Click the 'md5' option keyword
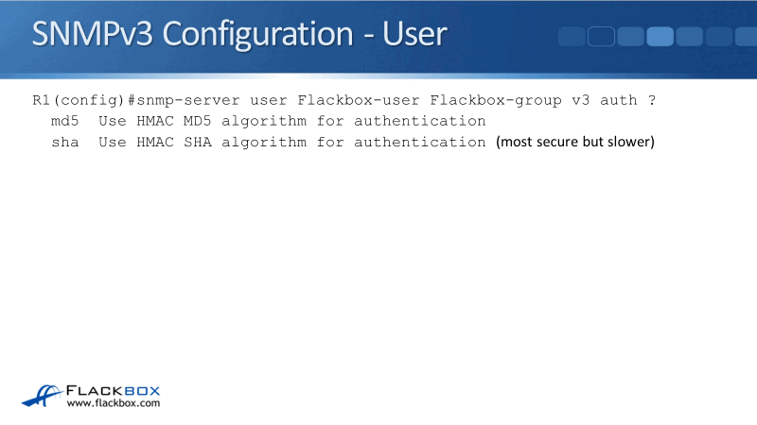Screen dimensions: 757x425 coord(65,121)
